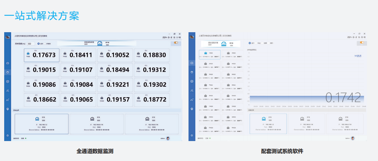Select the users sidebar icon in left window
Screen dimensions: 378x161
tap(7, 91)
